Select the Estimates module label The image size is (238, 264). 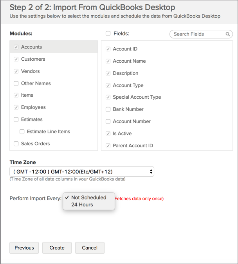coord(32,119)
